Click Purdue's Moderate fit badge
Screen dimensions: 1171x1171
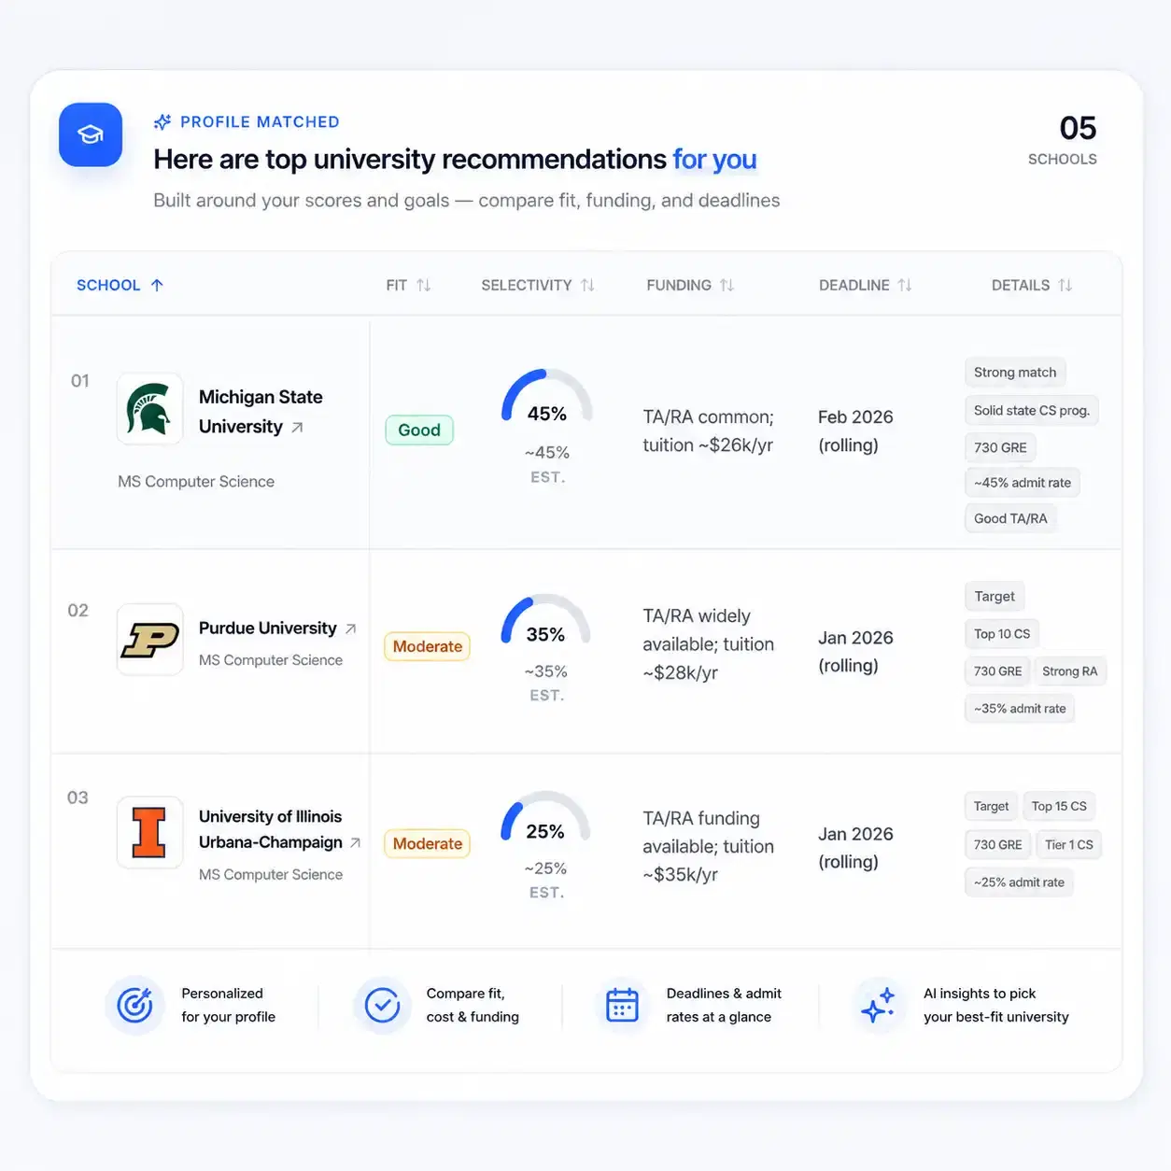pyautogui.click(x=428, y=646)
